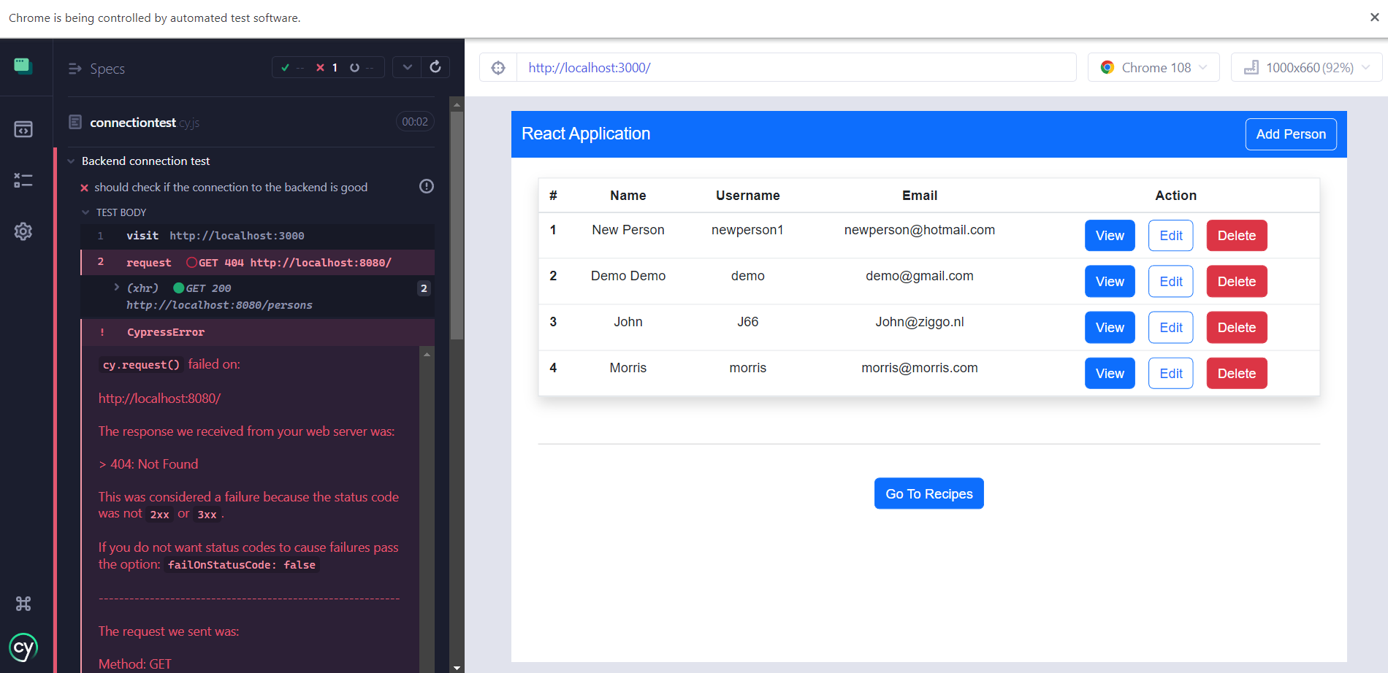
Task: View keyboard shortcuts via the command icon
Action: pos(23,603)
